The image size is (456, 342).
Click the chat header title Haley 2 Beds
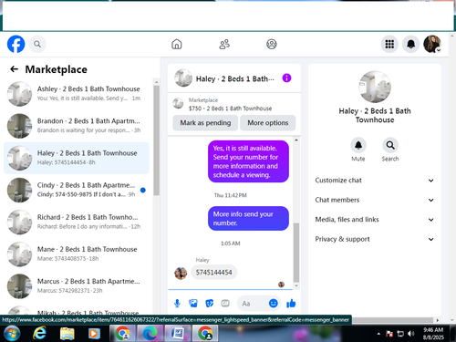tap(234, 78)
